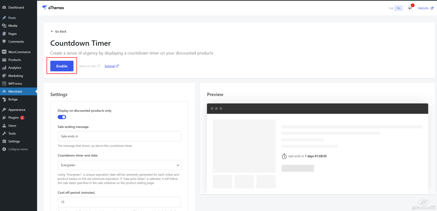Click the Pages icon in sidebar

point(4,34)
